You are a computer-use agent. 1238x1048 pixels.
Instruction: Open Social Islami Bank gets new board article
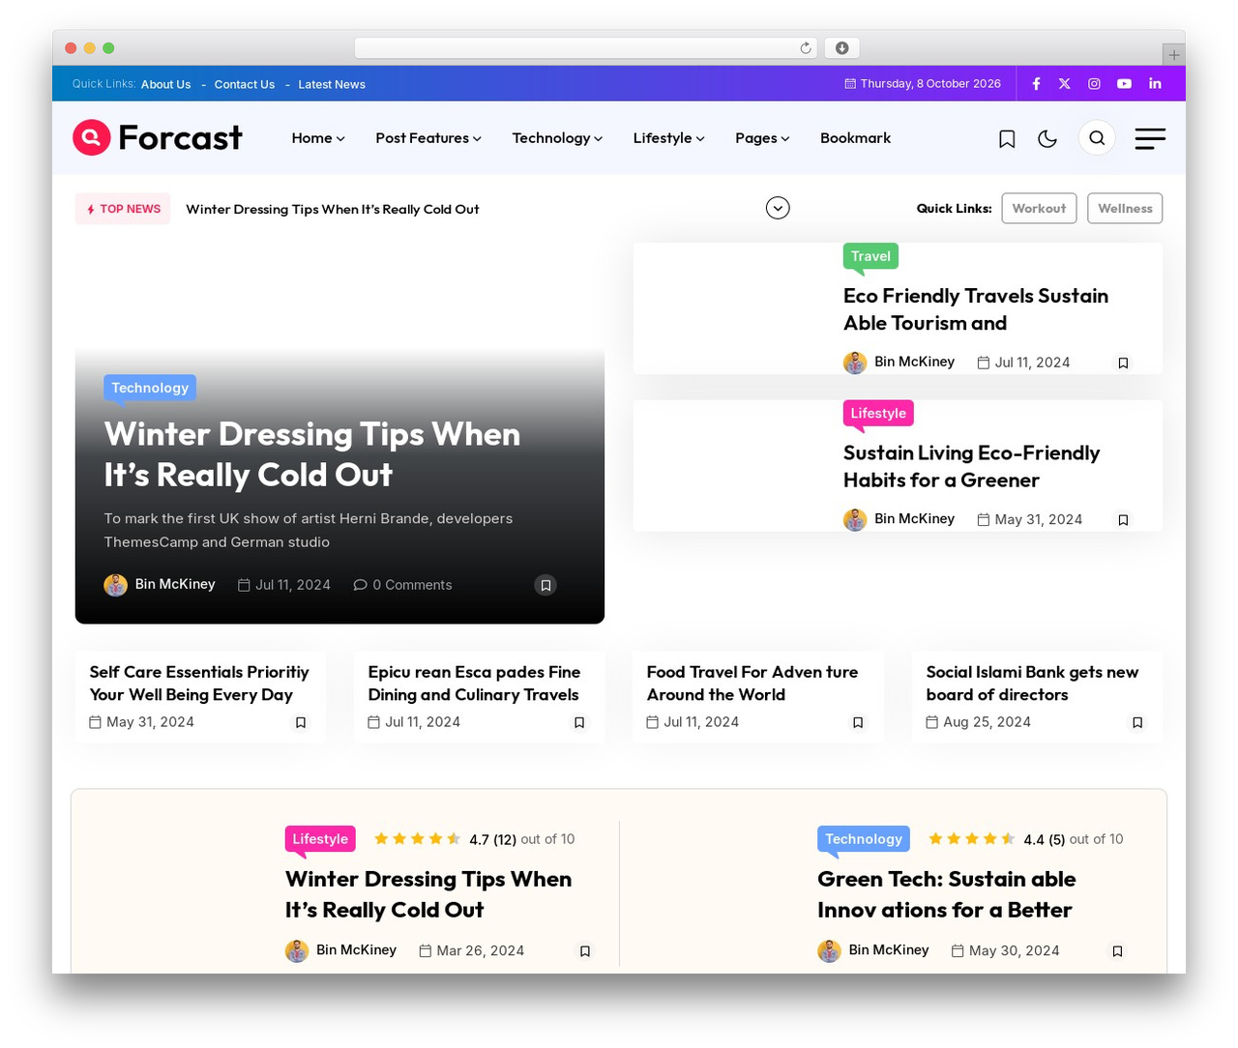click(x=1032, y=683)
